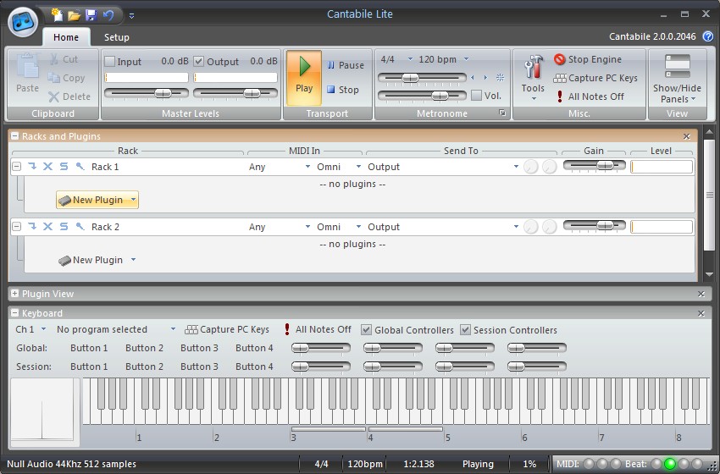Click the Stop transport button

(x=342, y=90)
